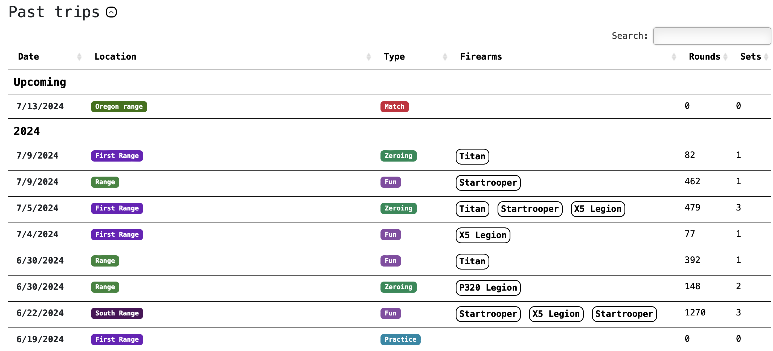Open the South Range location tag
Image resolution: width=773 pixels, height=351 pixels.
click(117, 313)
